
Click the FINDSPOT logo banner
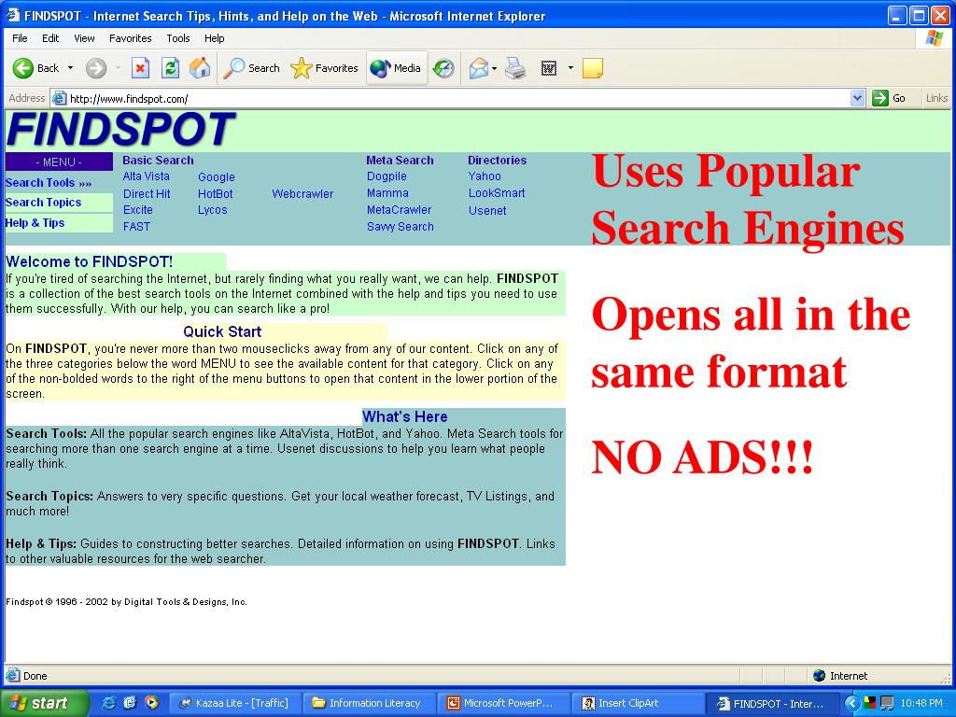pos(120,130)
